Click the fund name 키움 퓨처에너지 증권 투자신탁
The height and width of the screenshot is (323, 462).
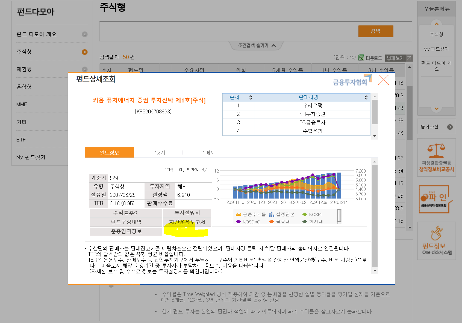tap(149, 100)
